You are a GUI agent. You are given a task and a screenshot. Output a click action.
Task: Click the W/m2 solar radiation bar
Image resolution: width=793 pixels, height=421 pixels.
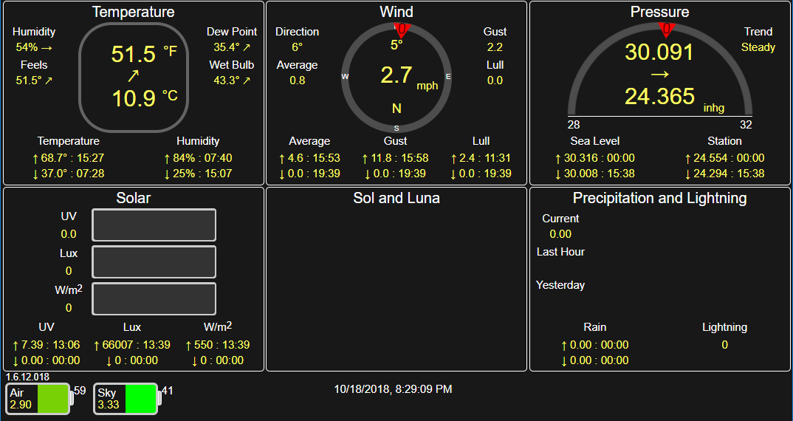[154, 299]
